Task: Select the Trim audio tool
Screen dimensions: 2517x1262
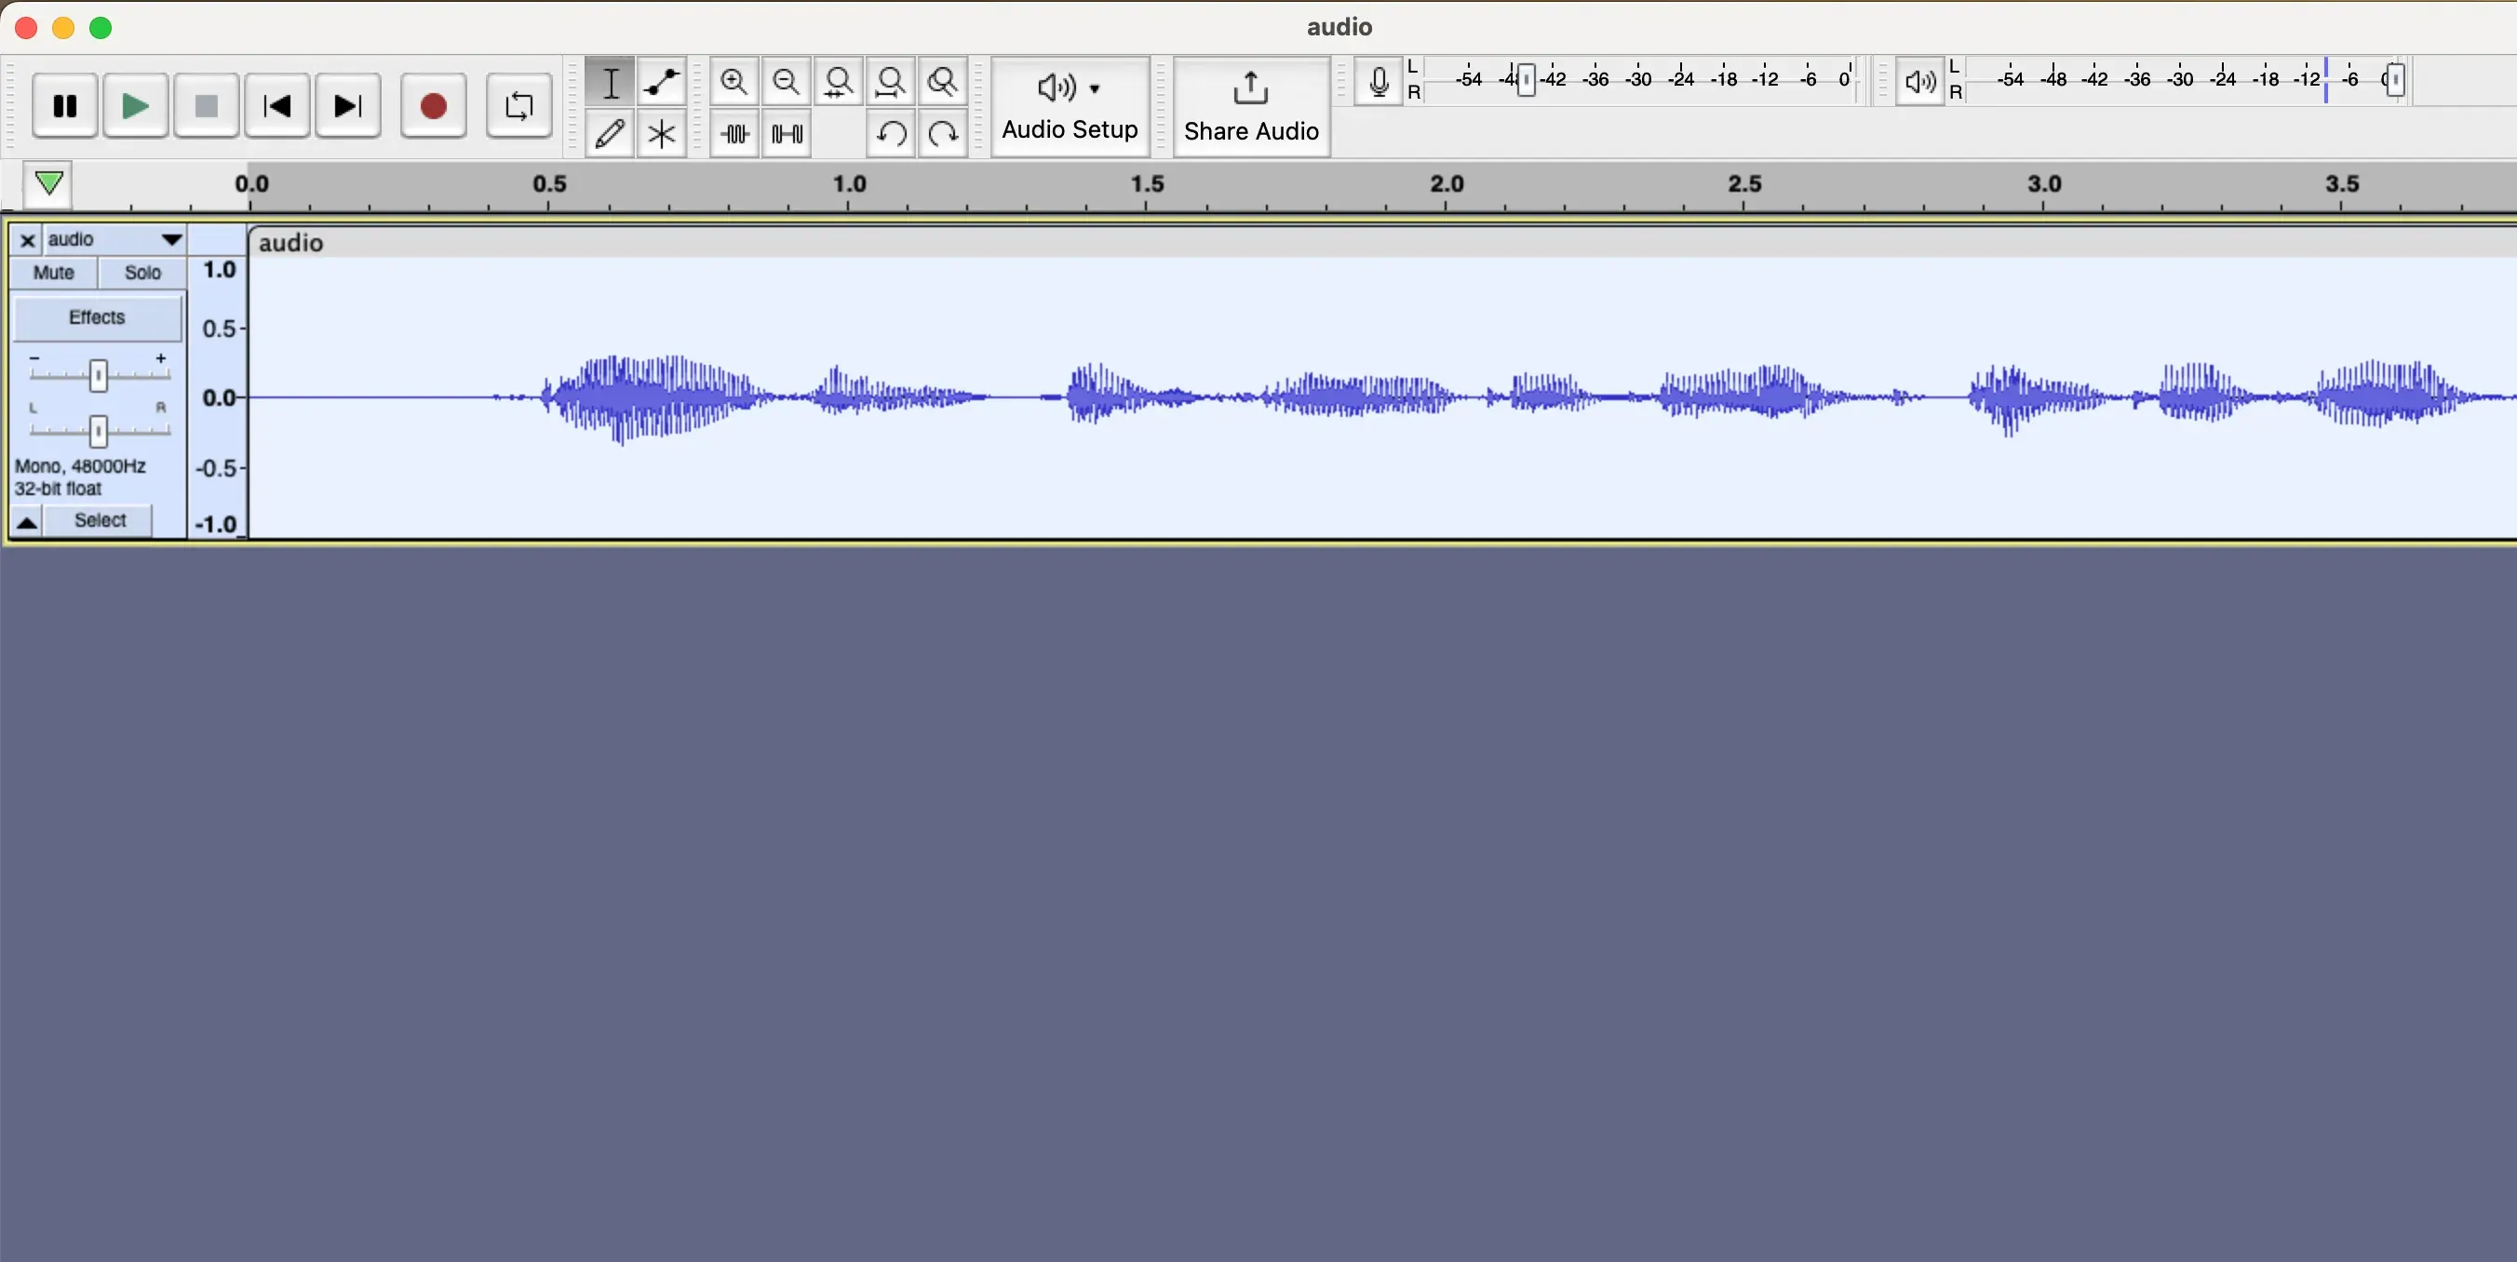Action: click(x=735, y=134)
